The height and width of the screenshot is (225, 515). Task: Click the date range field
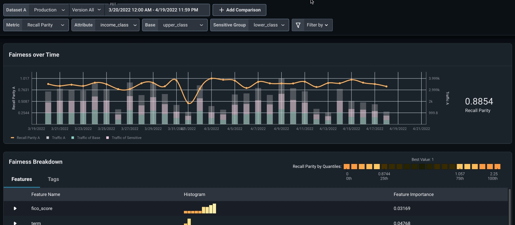157,10
